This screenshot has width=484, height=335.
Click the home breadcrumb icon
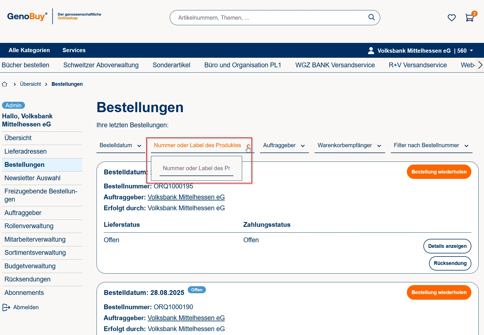coord(4,84)
